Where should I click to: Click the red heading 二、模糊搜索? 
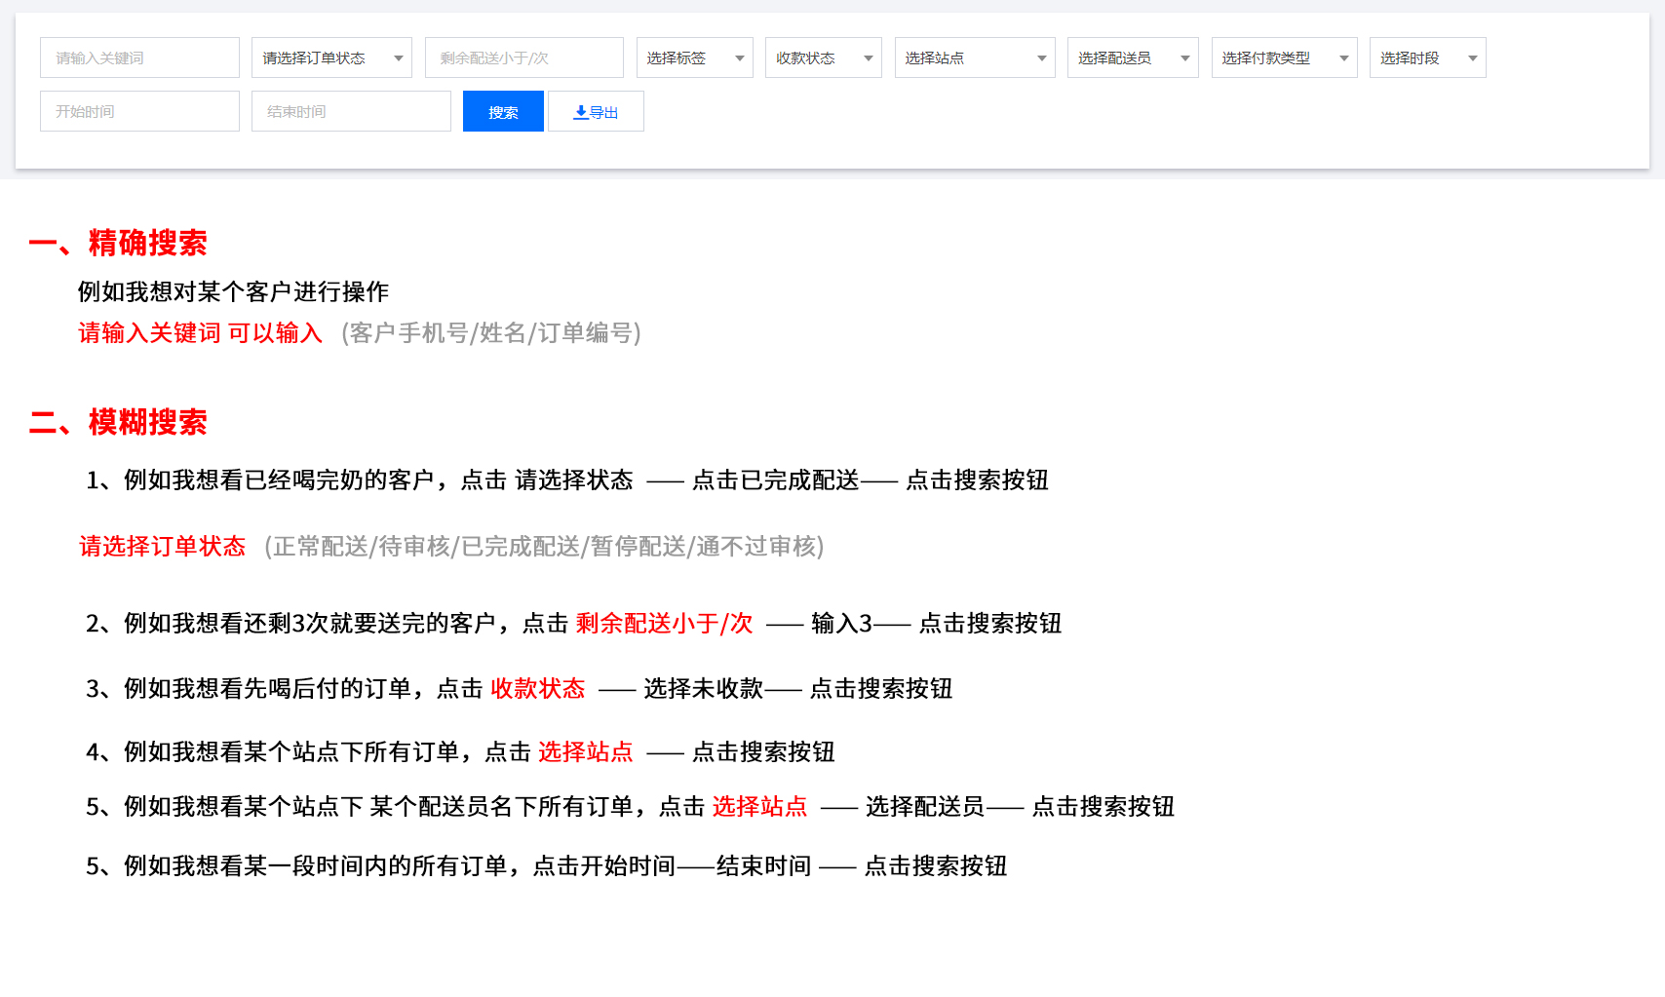click(x=119, y=422)
